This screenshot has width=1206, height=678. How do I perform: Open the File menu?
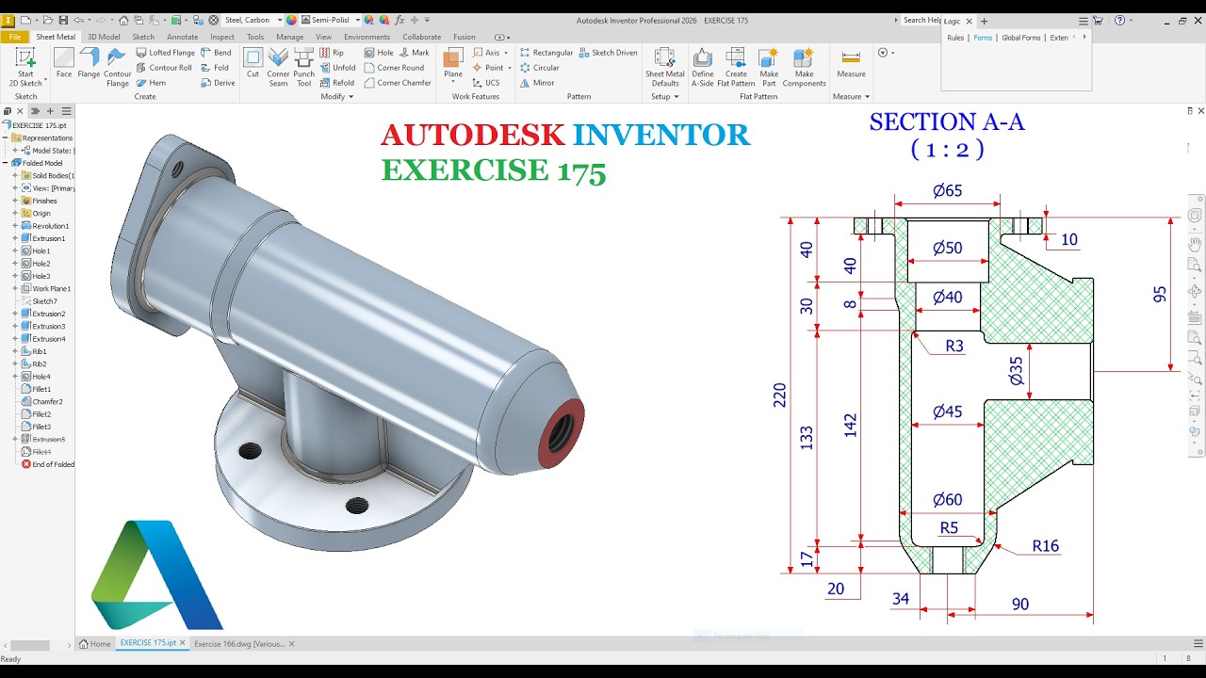[14, 37]
